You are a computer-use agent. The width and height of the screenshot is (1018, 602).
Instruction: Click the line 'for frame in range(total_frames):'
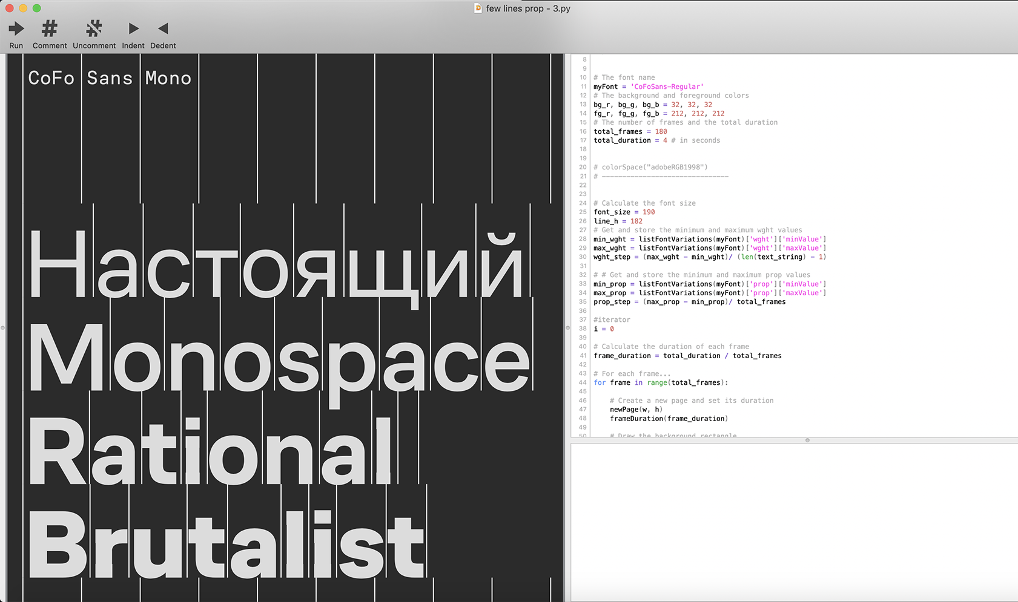tap(661, 383)
